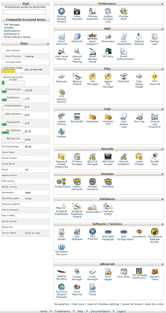Open Password Protect Directories
The width and height of the screenshot is (166, 313).
61,161
